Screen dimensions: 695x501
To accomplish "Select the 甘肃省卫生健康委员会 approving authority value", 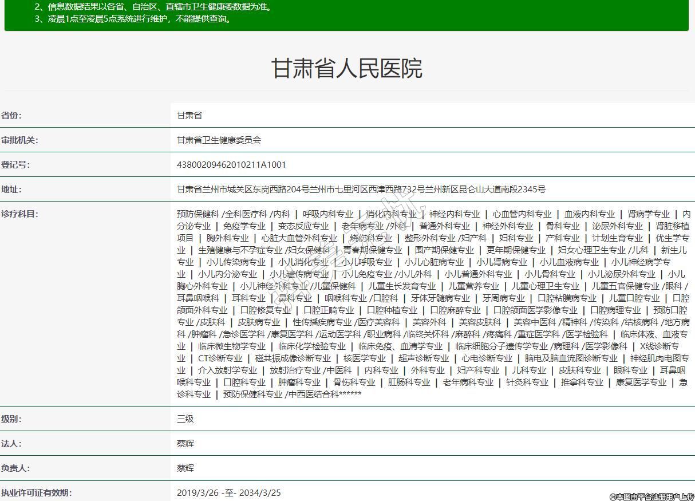I will point(219,140).
